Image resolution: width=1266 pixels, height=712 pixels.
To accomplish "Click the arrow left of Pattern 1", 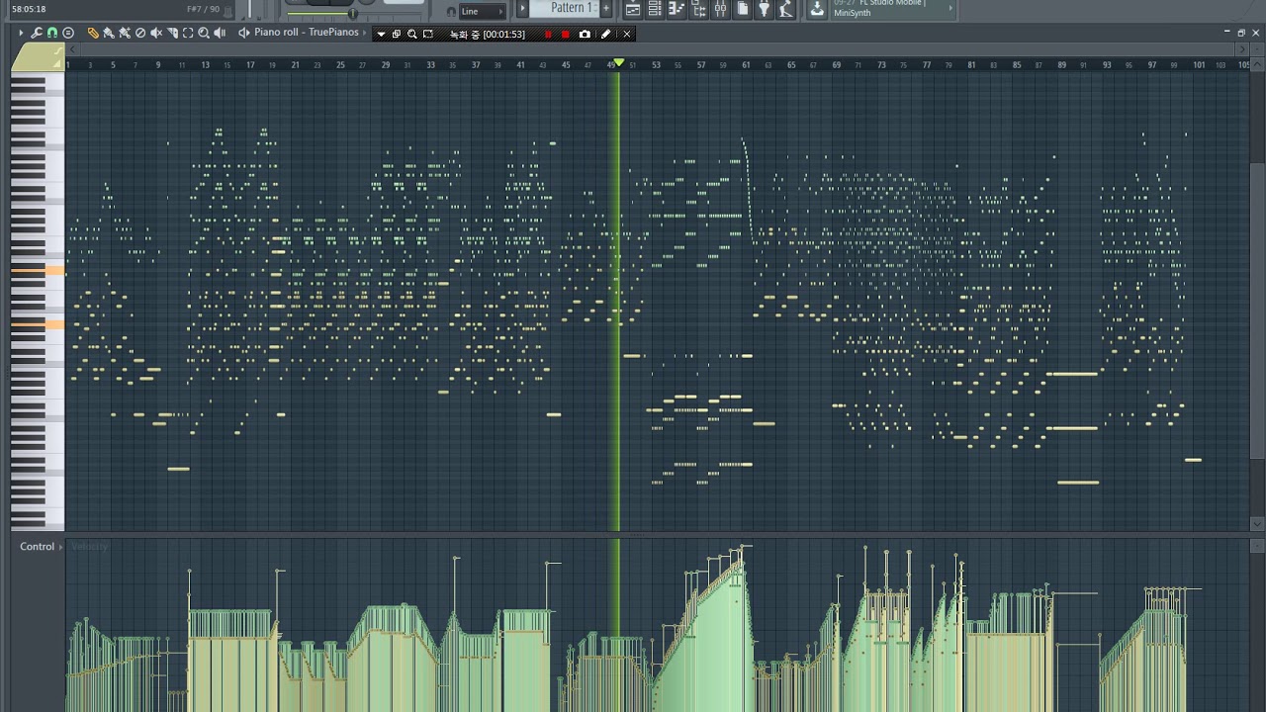I will (x=523, y=9).
